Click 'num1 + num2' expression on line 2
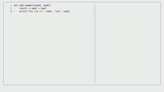Image resolution: width=164 pixels, height=92 pixels. click(39, 8)
